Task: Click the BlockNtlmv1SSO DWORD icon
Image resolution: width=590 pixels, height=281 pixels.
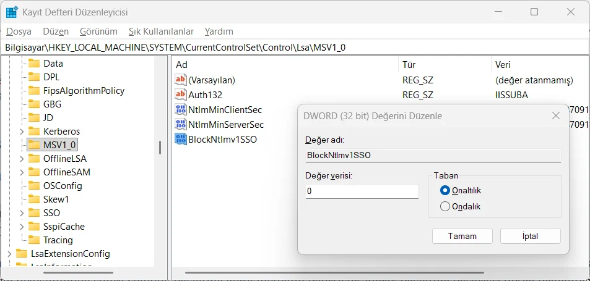Action: pos(181,139)
